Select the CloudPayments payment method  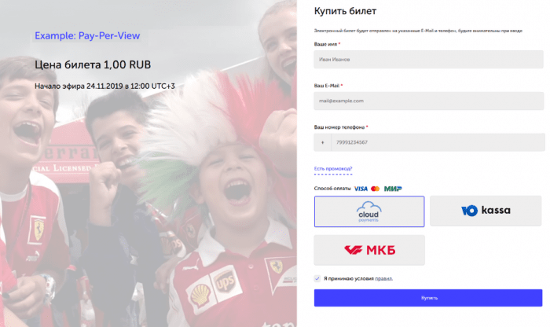click(369, 211)
